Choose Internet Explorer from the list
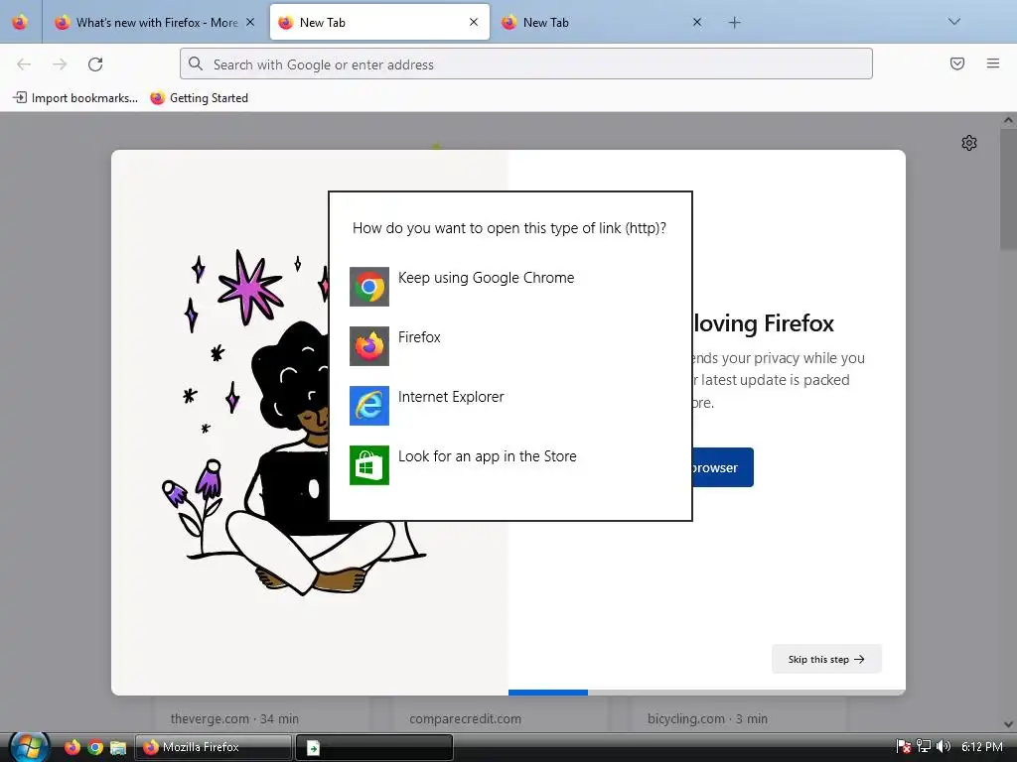Viewport: 1017px width, 762px height. tap(451, 397)
